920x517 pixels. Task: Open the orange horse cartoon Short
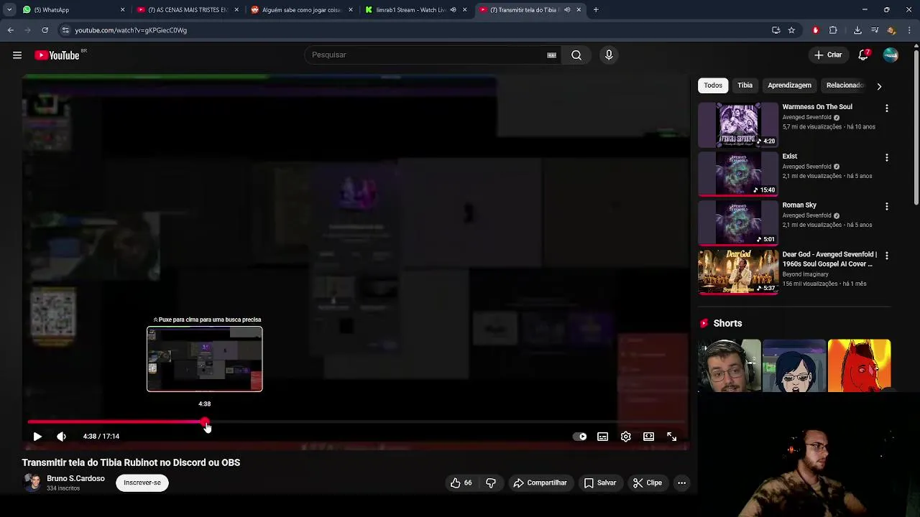pyautogui.click(x=859, y=365)
